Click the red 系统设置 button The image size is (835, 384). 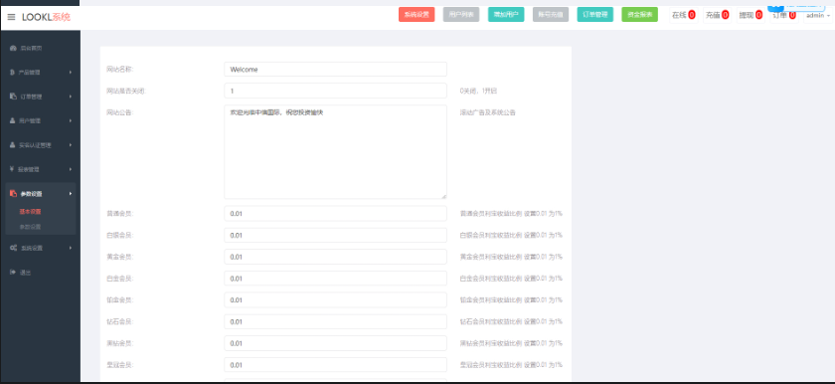[417, 15]
